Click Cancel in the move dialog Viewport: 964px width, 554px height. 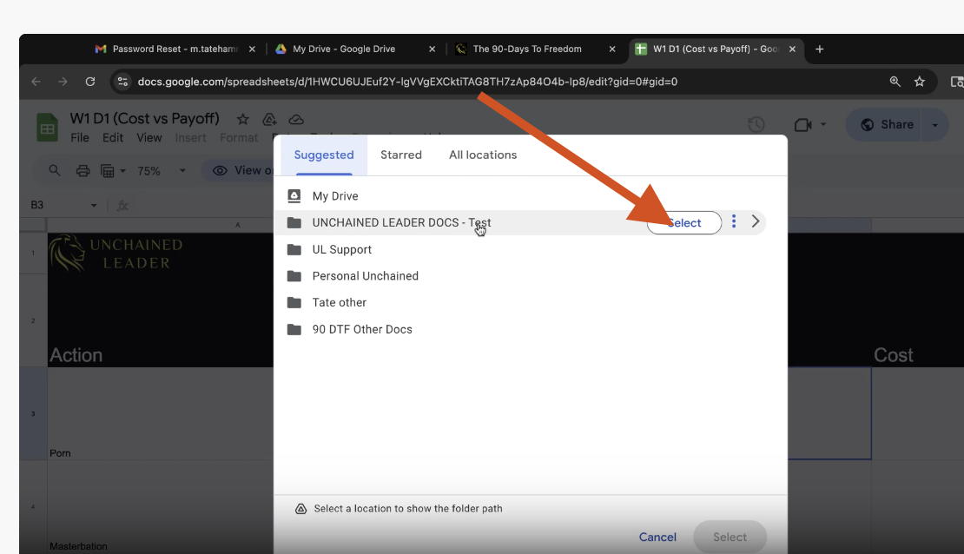[x=657, y=537]
